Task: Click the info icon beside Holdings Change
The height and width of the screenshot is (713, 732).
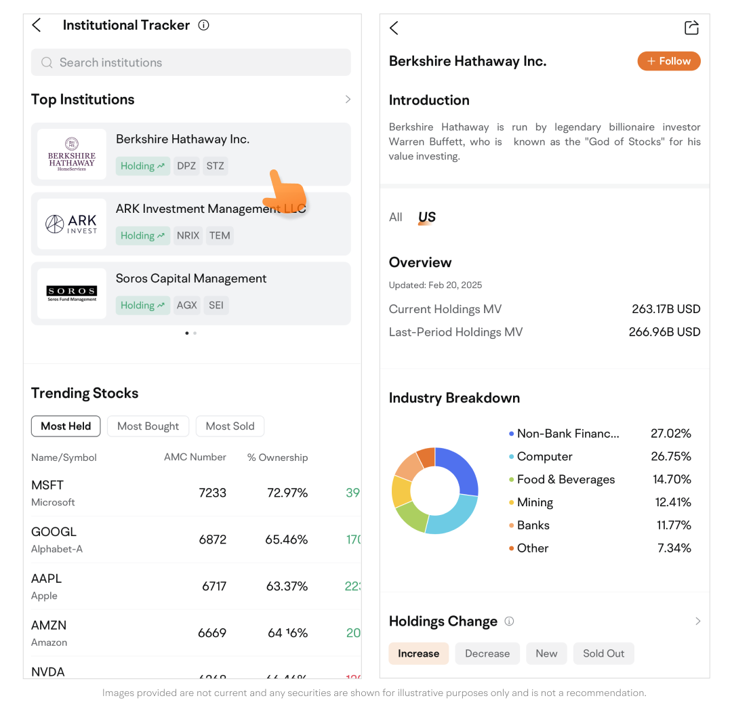Action: click(509, 622)
